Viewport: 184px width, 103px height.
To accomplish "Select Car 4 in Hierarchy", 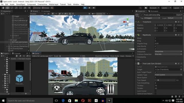I will pos(16,35).
